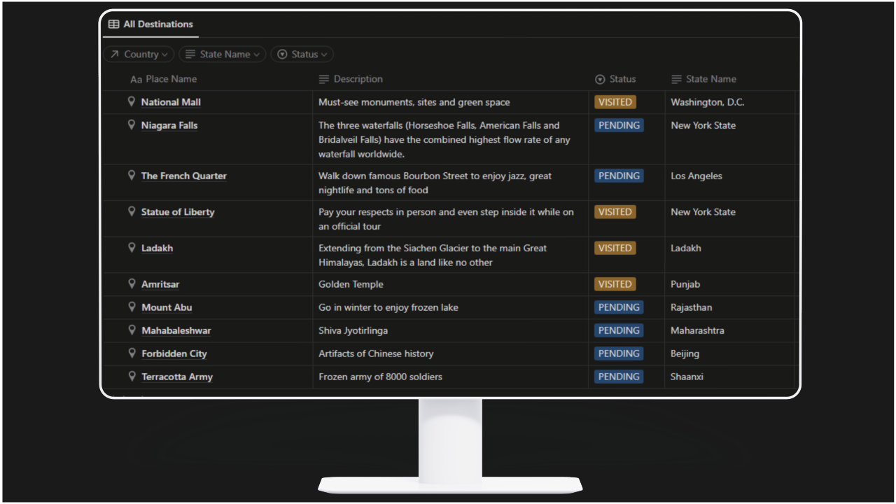Open the Forbidden City page
896x504 pixels.
point(174,353)
